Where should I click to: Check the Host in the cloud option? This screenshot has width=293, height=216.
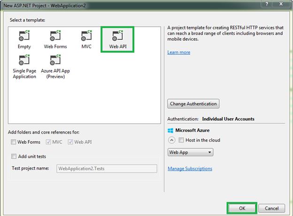[181, 140]
